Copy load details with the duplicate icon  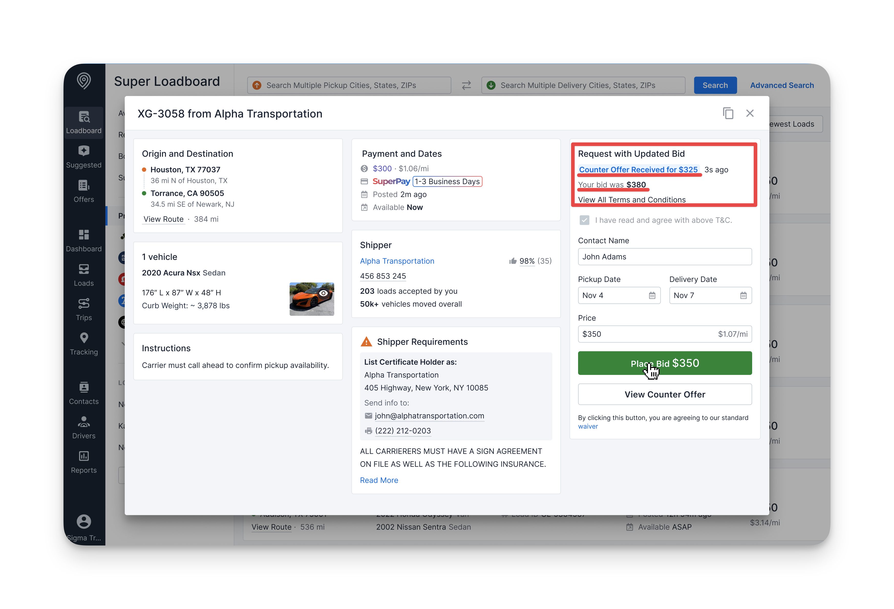[728, 113]
